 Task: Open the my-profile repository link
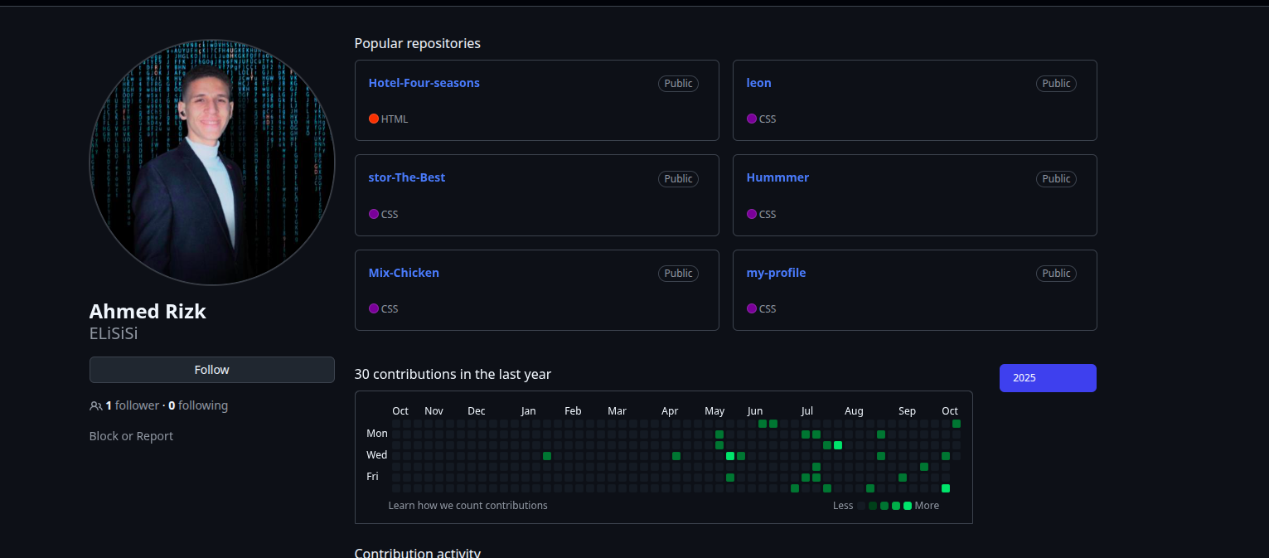coord(776,273)
